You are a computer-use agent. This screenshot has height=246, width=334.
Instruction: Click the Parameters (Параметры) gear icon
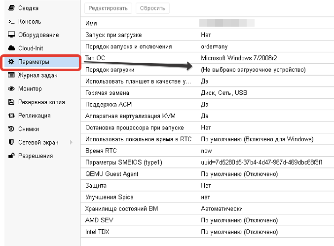coord(11,62)
